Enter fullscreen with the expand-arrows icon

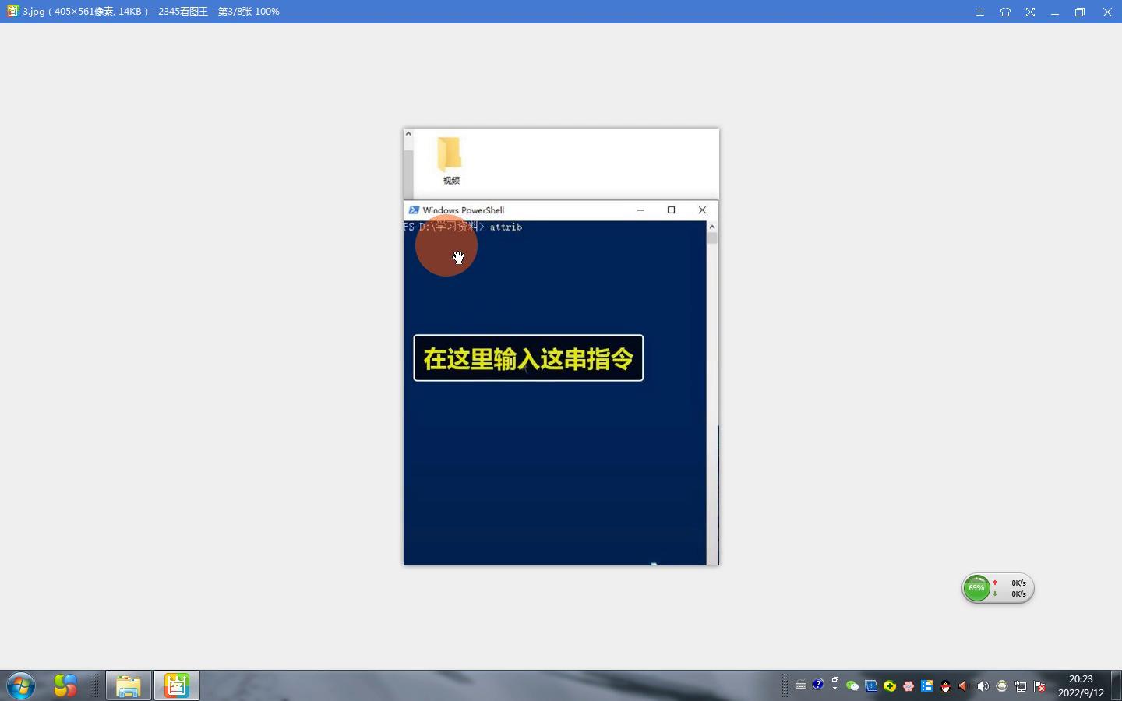point(1030,12)
